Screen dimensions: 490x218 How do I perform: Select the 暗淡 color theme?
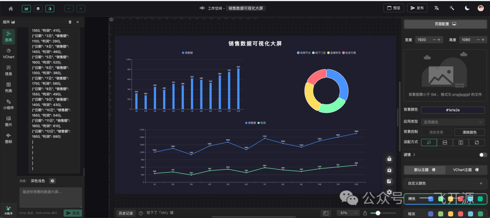(x=446, y=213)
